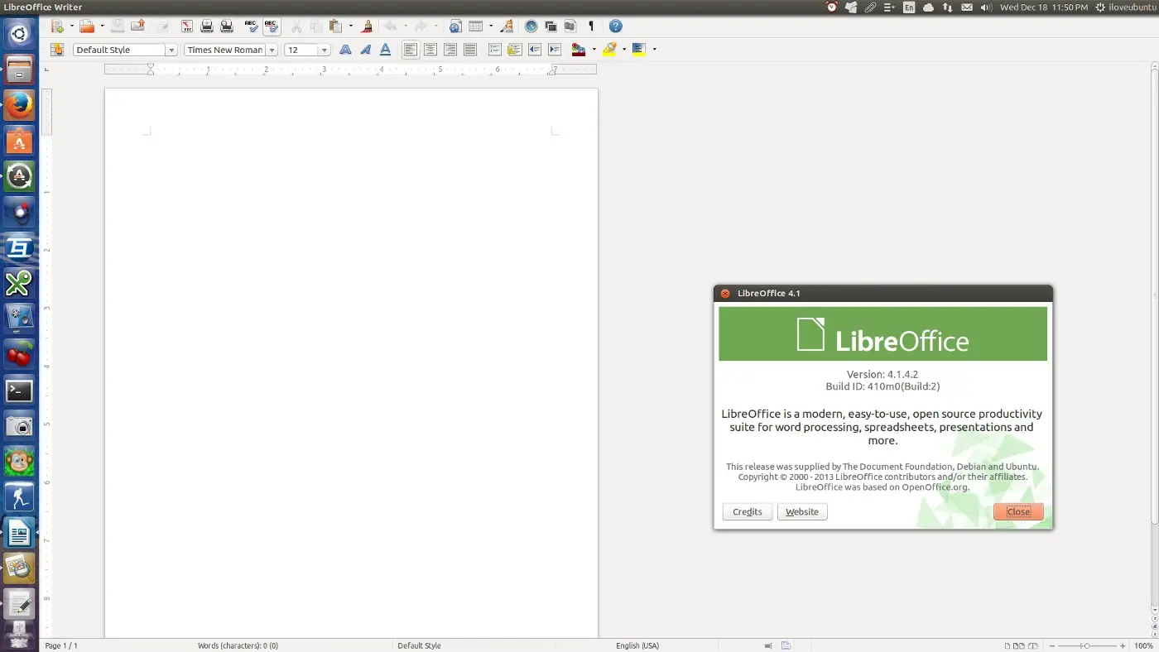1159x652 pixels.
Task: Click the Print file directly icon
Action: tap(207, 26)
